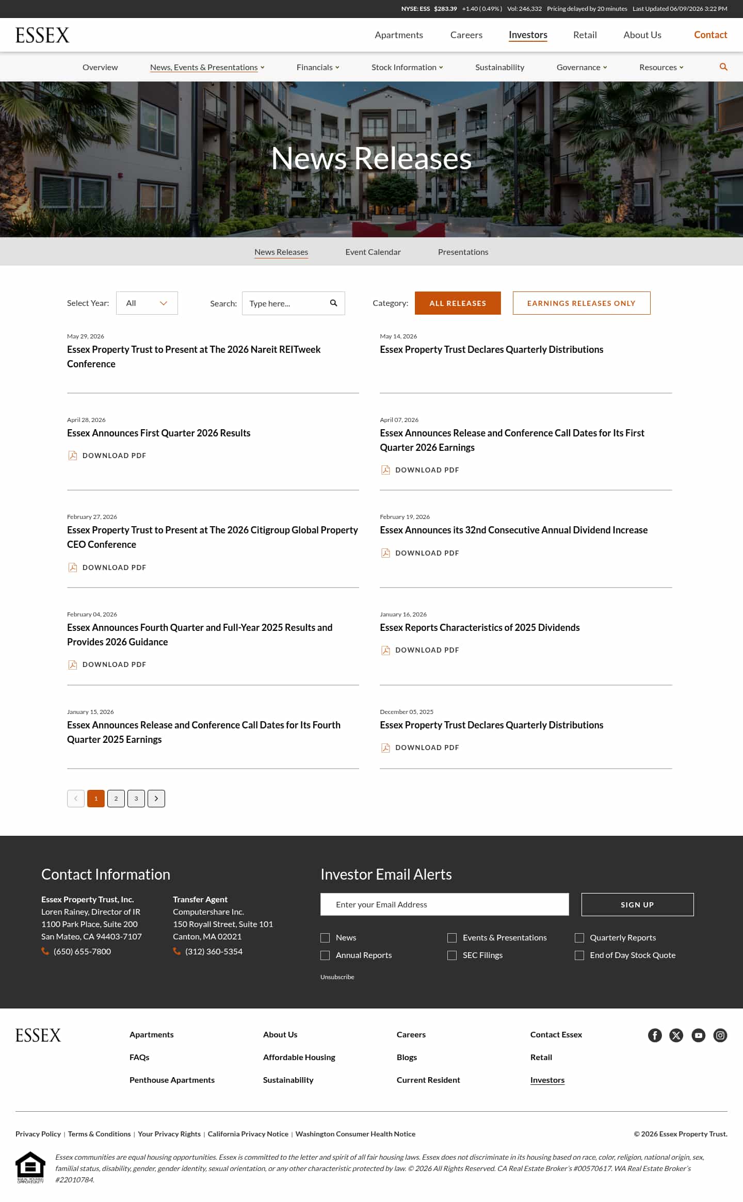Open Essex Instagram icon
Viewport: 743px width, 1202px height.
[720, 1035]
